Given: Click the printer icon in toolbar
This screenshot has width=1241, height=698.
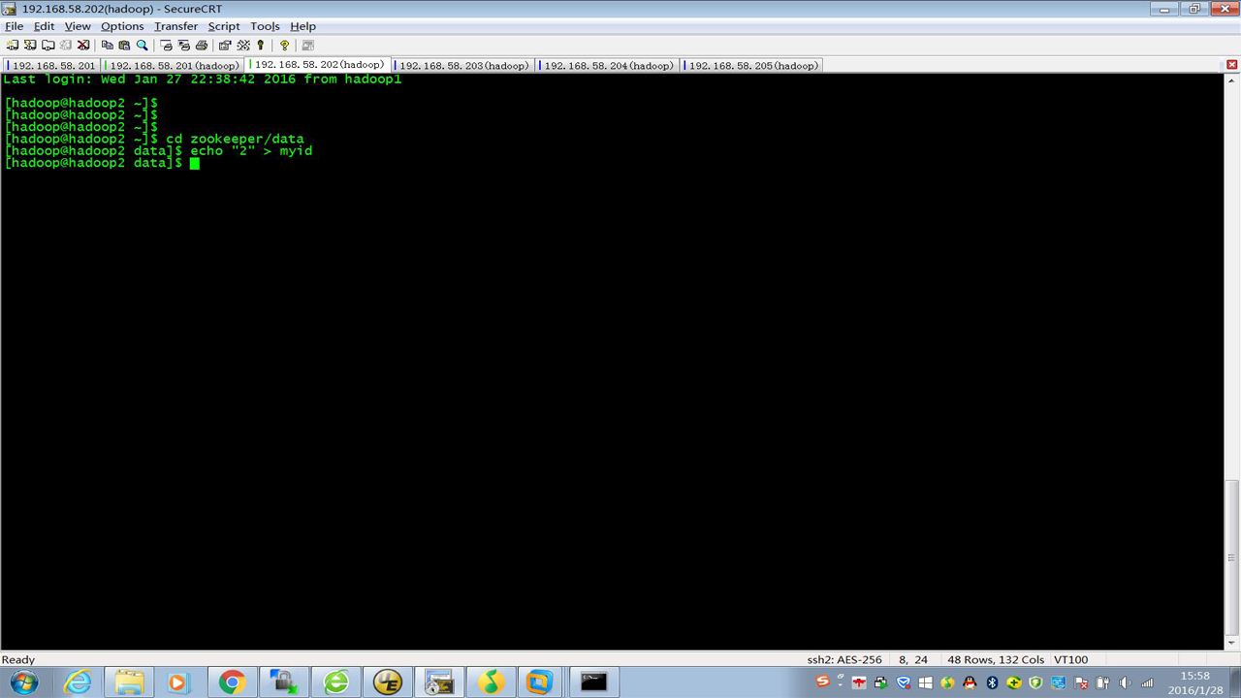Looking at the screenshot, I should pyautogui.click(x=201, y=45).
